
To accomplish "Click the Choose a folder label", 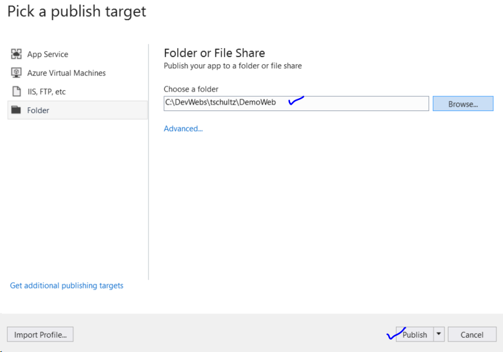I will (x=191, y=89).
